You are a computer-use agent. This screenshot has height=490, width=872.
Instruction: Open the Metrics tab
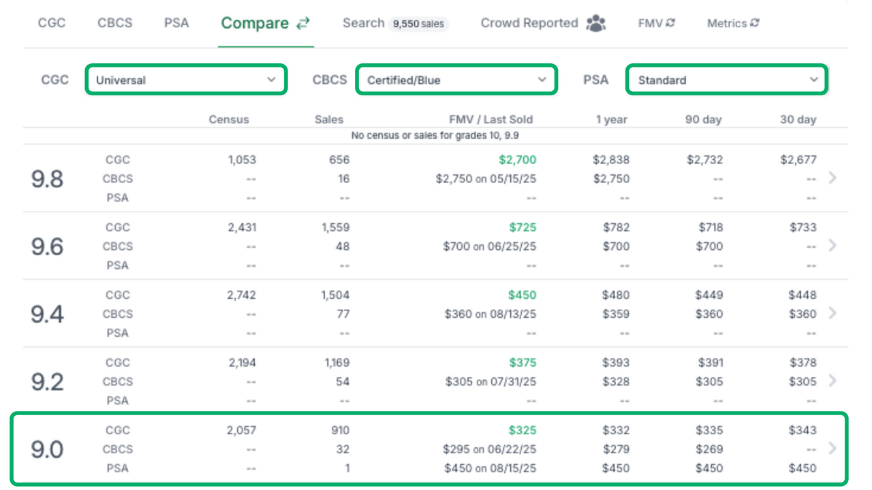[734, 23]
